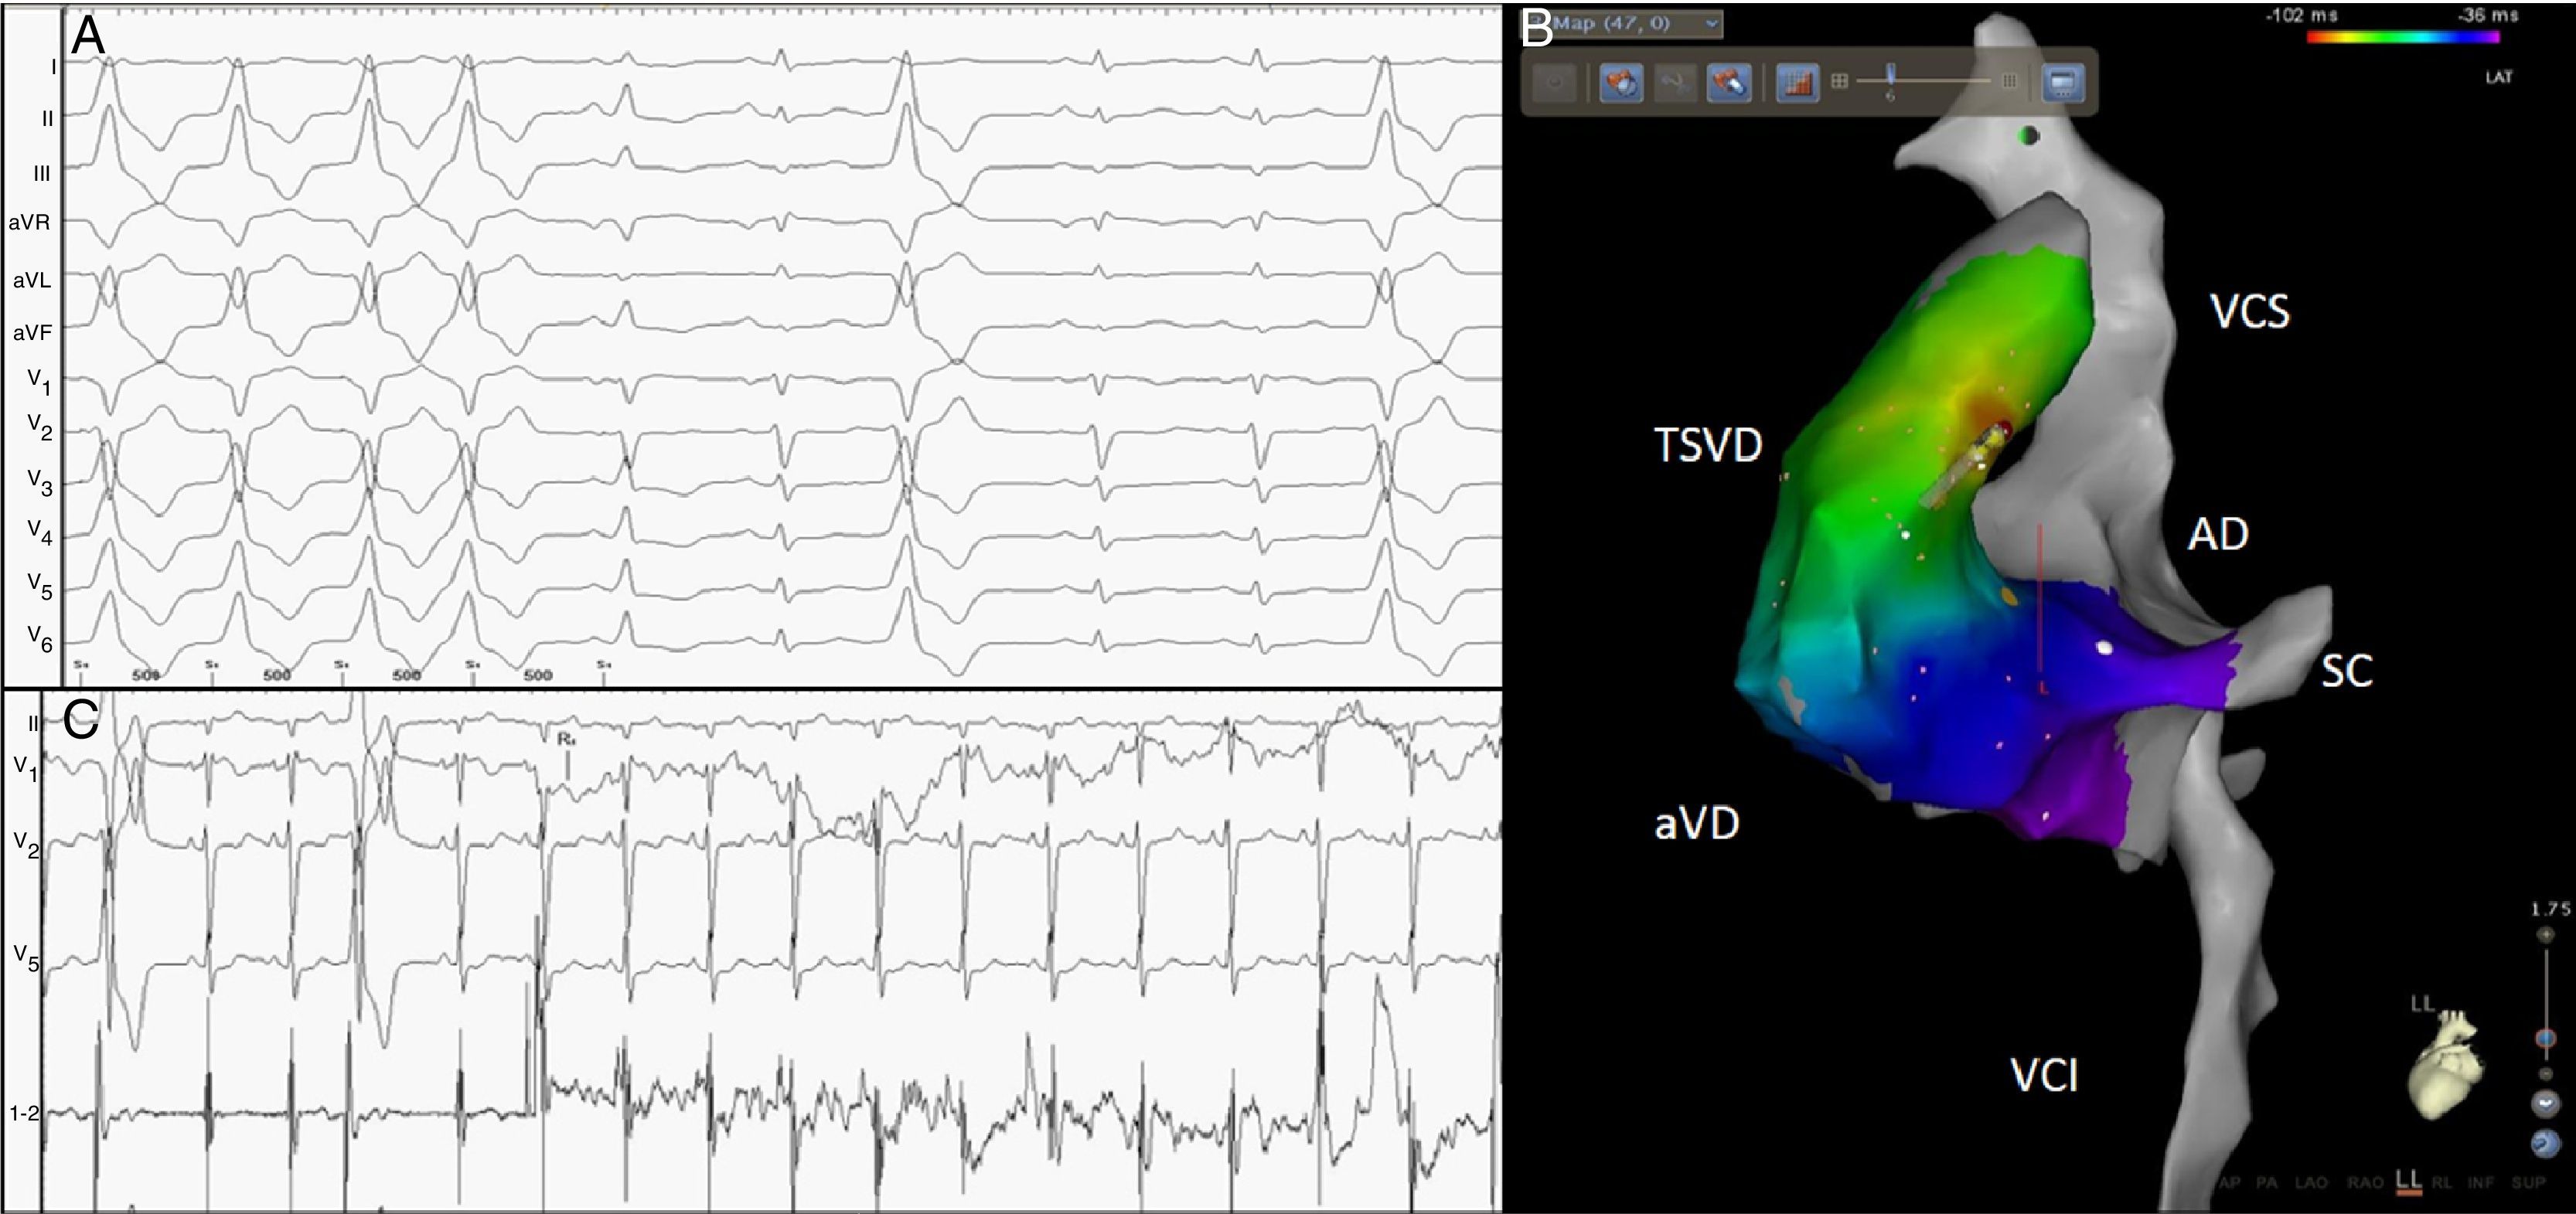Switch to the AP view tab
The width and height of the screenshot is (2576, 1214).
(2229, 1183)
